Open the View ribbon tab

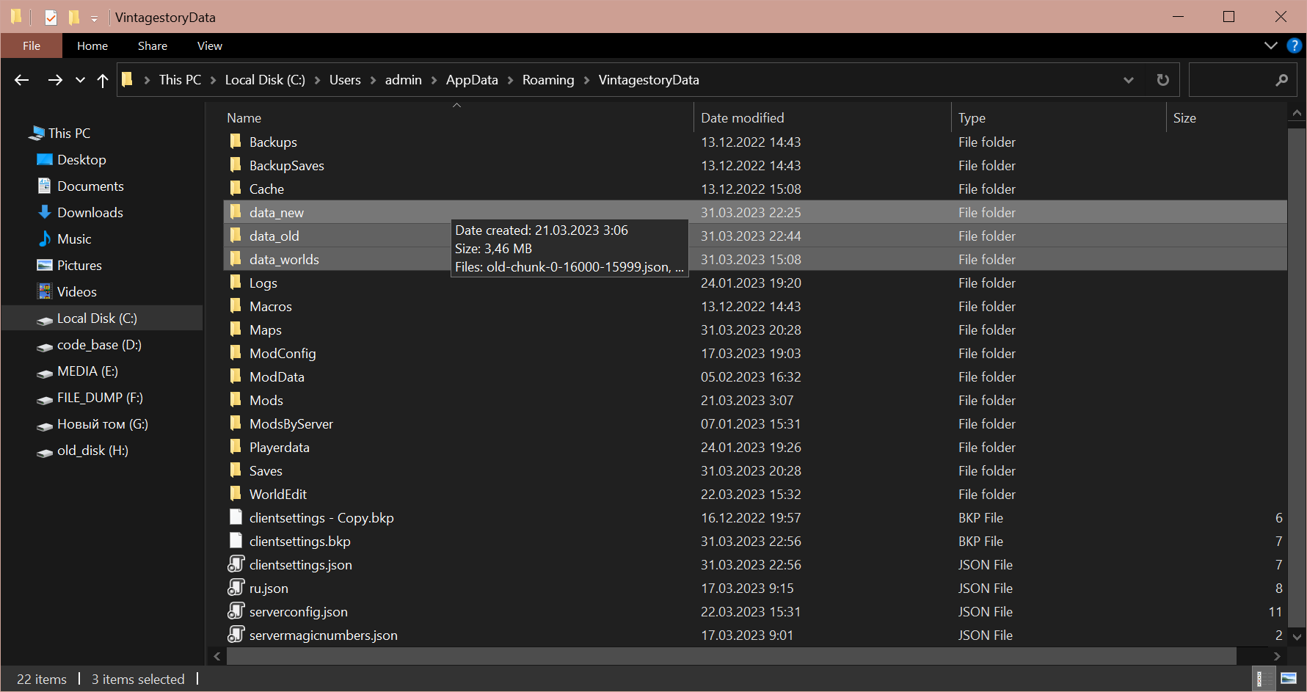pos(209,45)
